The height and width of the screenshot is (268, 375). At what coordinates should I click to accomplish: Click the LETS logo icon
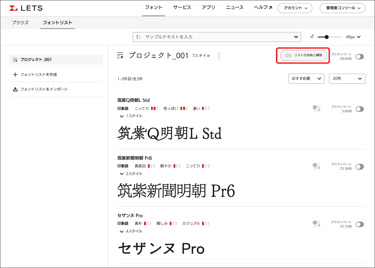[14, 8]
